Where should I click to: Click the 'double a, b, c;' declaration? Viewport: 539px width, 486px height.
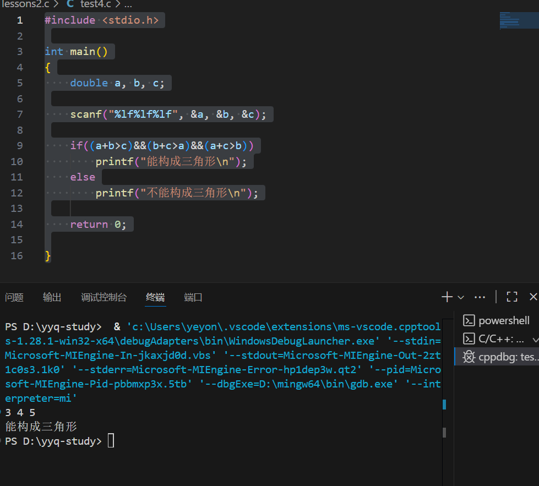click(x=117, y=83)
